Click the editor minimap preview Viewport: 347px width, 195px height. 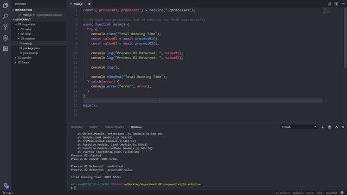click(327, 11)
